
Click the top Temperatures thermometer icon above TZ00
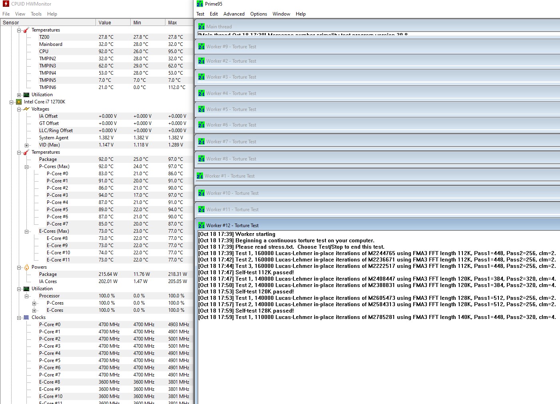[x=26, y=30]
